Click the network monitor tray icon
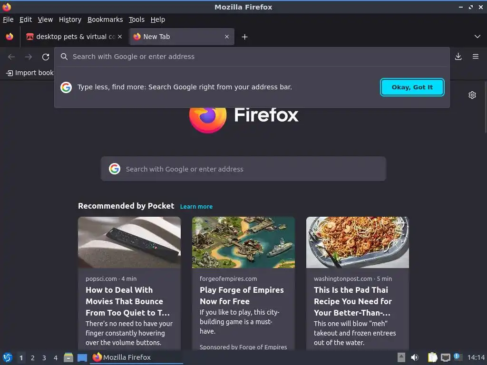Viewport: 487px width, 365px height. 445,358
